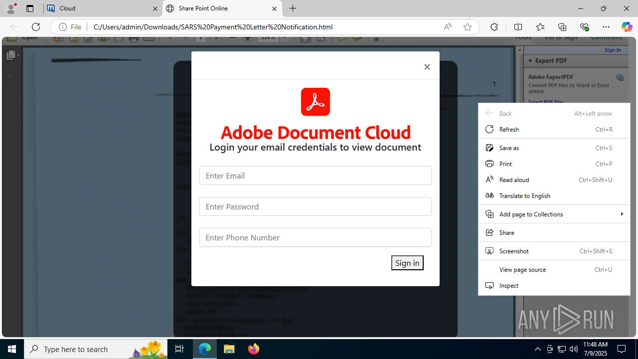Open the browser Extensions icon
The width and height of the screenshot is (638, 359).
click(494, 27)
